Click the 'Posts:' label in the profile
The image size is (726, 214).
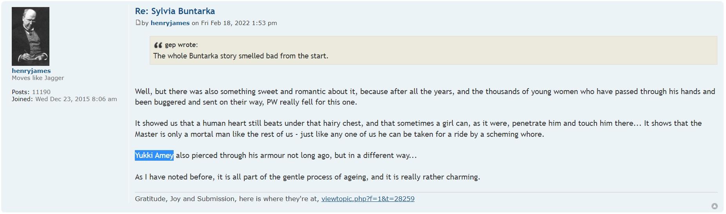(x=21, y=92)
